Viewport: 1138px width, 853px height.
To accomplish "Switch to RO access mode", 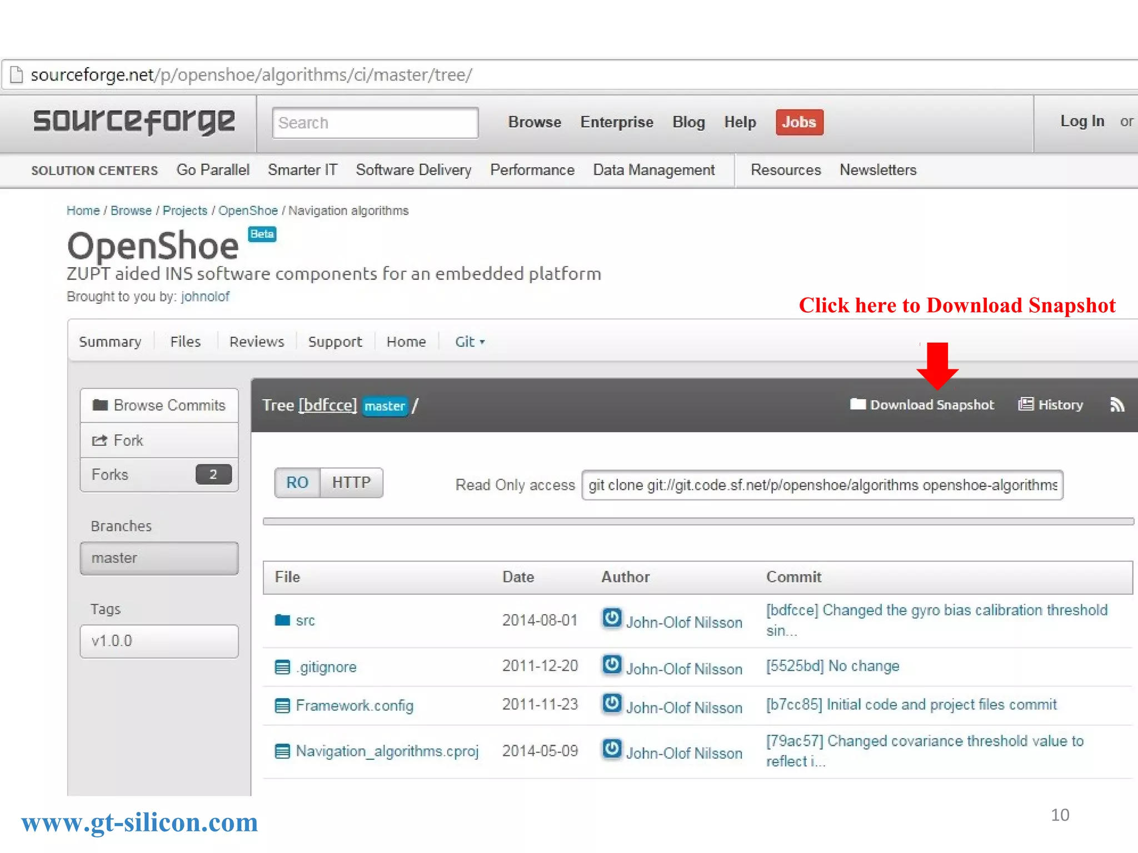I will [297, 483].
